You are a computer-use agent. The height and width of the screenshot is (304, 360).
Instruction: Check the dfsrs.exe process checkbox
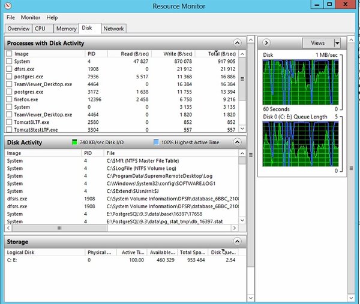click(x=9, y=69)
